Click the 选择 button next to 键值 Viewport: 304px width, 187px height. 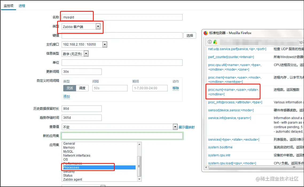click(x=189, y=35)
